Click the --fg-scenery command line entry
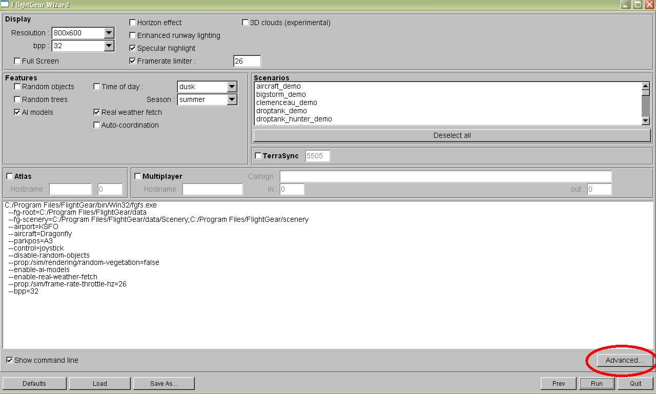This screenshot has width=656, height=394. click(158, 219)
